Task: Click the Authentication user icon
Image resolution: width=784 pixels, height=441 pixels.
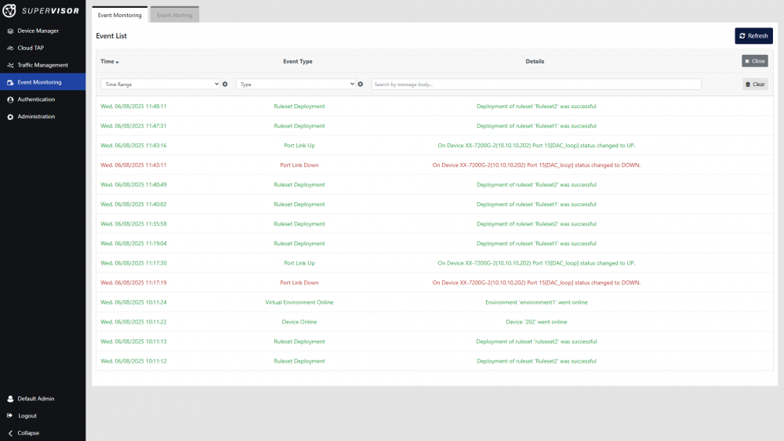Action: point(10,99)
